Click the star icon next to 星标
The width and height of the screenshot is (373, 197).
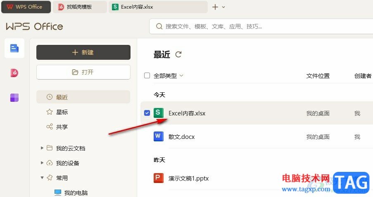coord(50,112)
